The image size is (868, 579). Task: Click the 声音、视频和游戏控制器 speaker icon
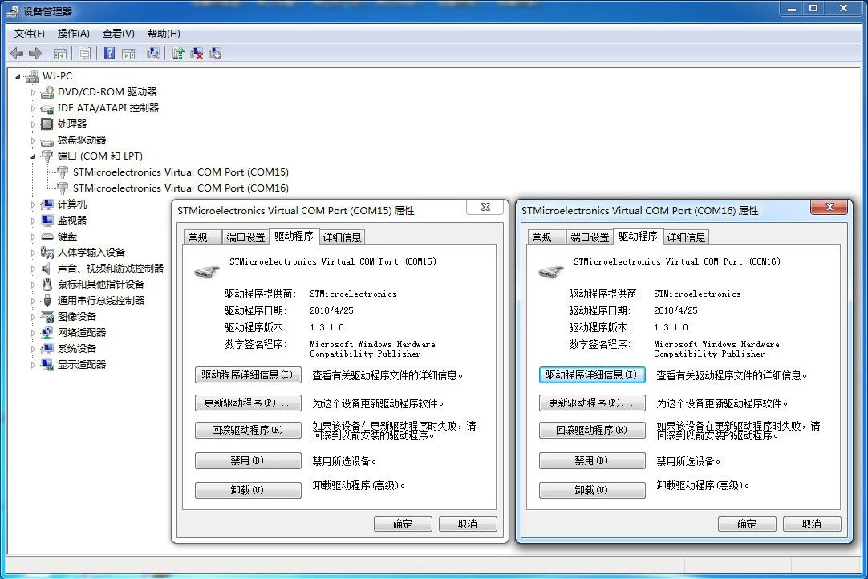[x=47, y=269]
